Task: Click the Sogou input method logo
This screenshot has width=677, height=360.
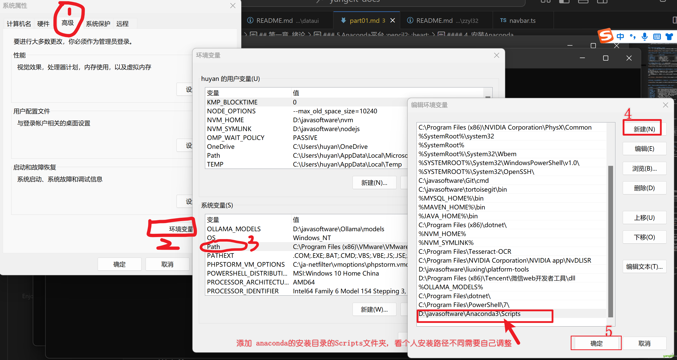Action: (605, 36)
